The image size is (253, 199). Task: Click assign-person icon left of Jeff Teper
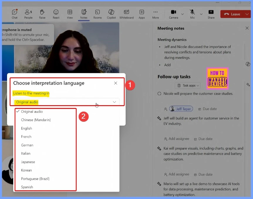pos(166,109)
